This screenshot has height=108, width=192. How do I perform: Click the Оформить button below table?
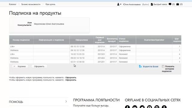pos(39,66)
